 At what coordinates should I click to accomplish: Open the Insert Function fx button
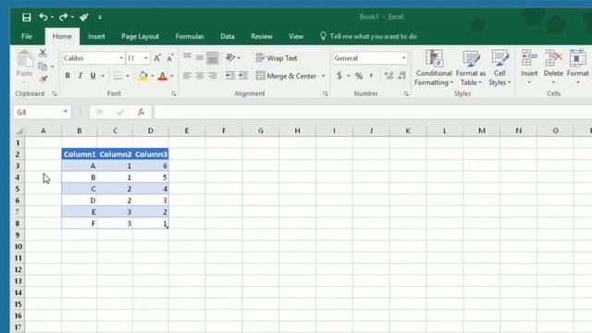point(141,112)
